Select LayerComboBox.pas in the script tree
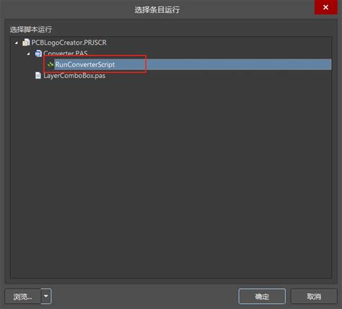Screen dimensions: 342x309 [74, 76]
